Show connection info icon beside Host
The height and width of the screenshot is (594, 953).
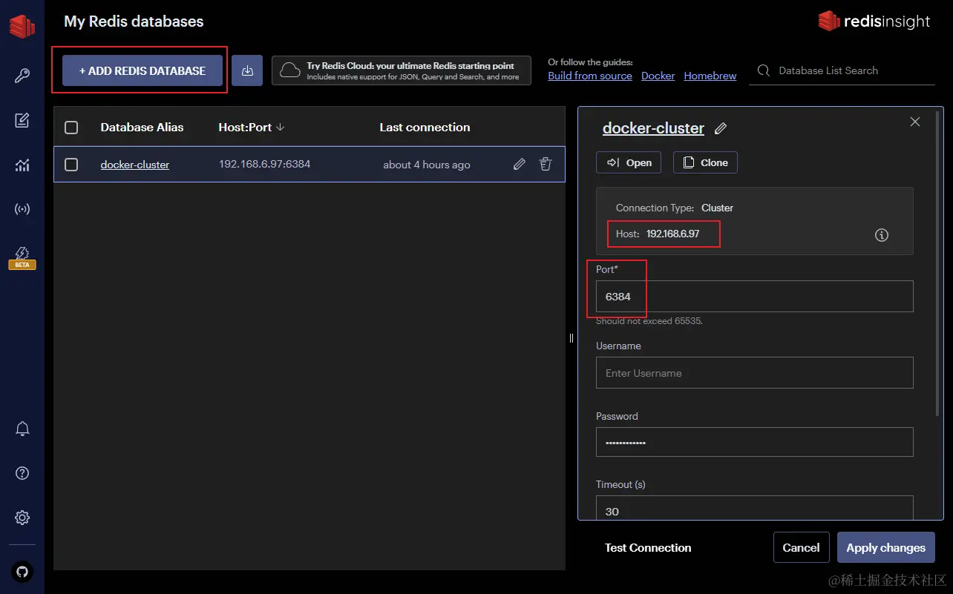pos(882,235)
